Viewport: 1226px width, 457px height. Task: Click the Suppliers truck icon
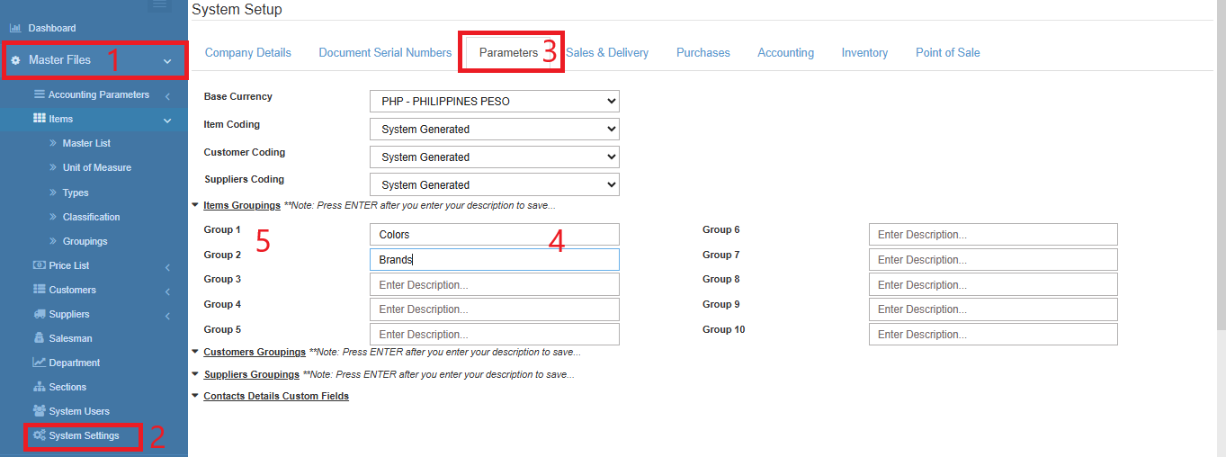pyautogui.click(x=39, y=314)
